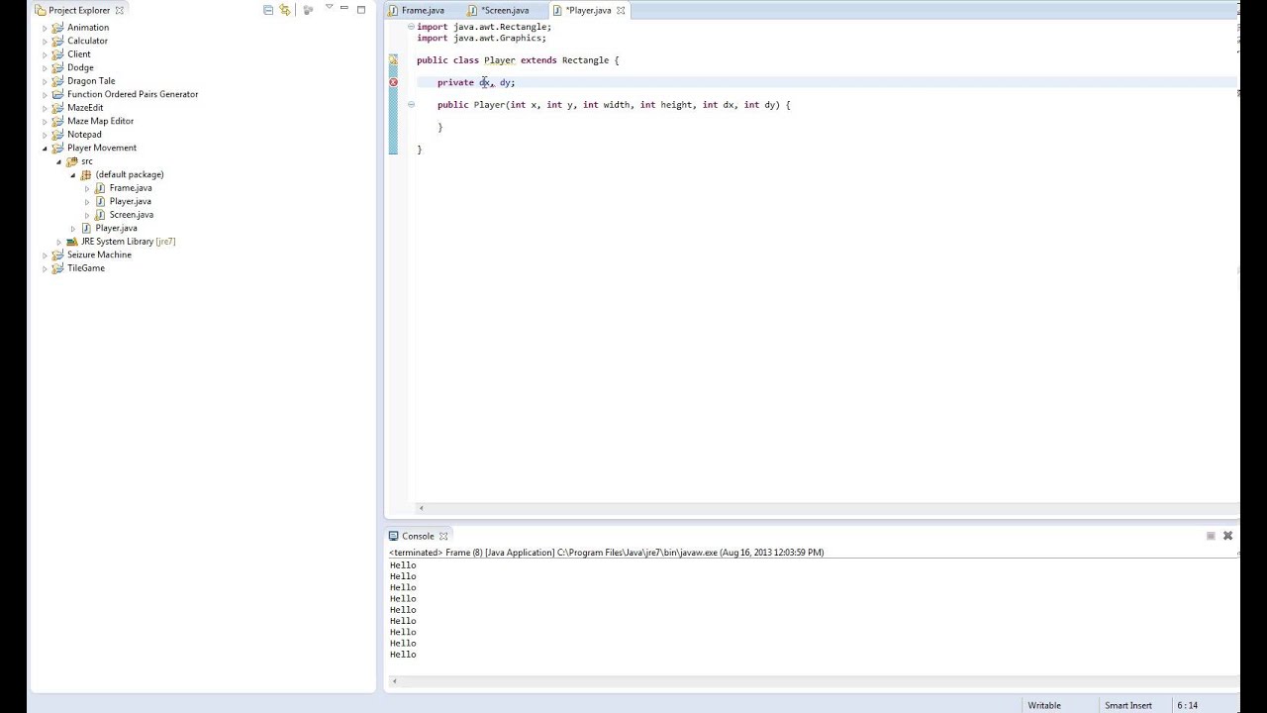
Task: Select the Console tab
Action: pyautogui.click(x=418, y=535)
